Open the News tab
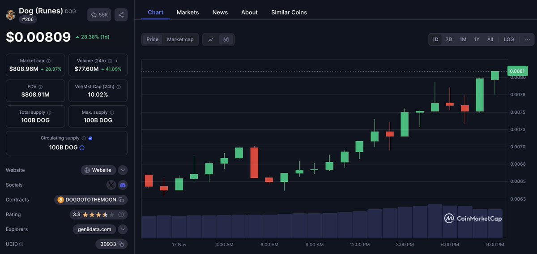The width and height of the screenshot is (537, 254). click(220, 12)
